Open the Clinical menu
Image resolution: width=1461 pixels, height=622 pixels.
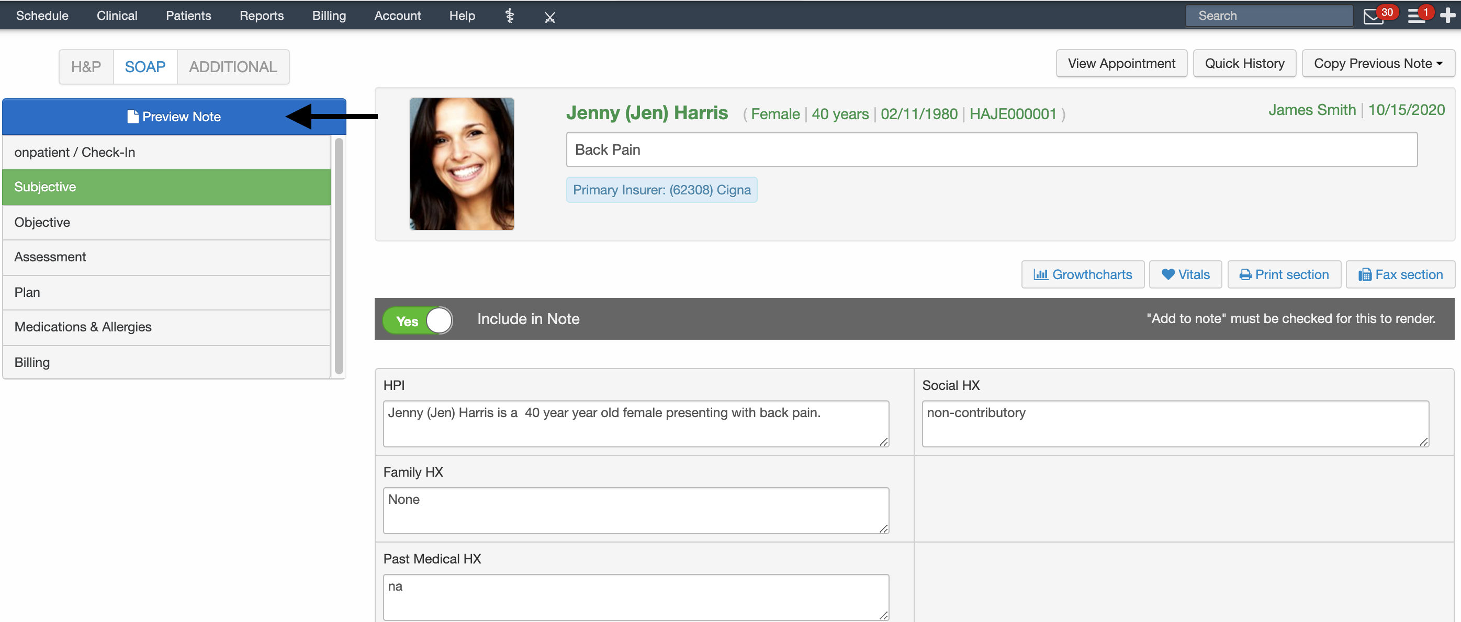click(117, 15)
